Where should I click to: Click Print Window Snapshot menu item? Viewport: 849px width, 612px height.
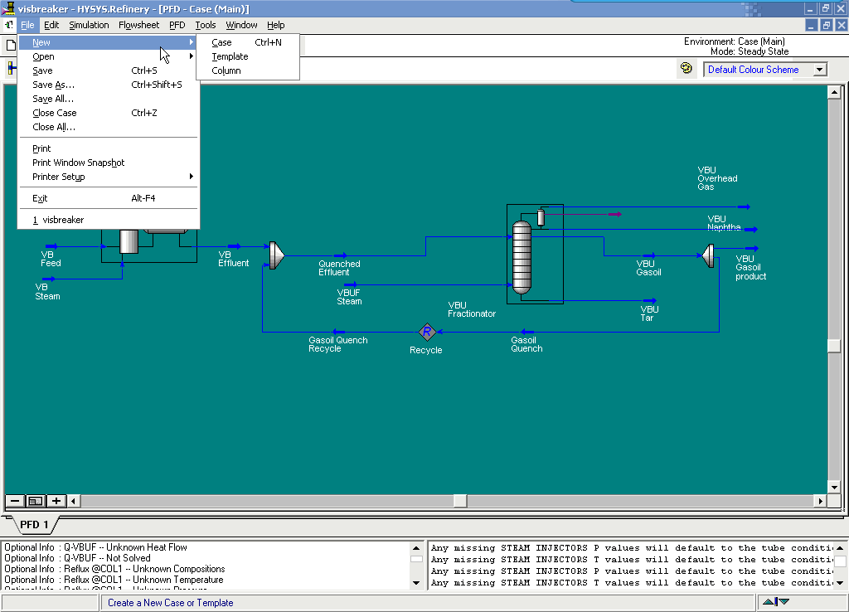click(x=109, y=163)
